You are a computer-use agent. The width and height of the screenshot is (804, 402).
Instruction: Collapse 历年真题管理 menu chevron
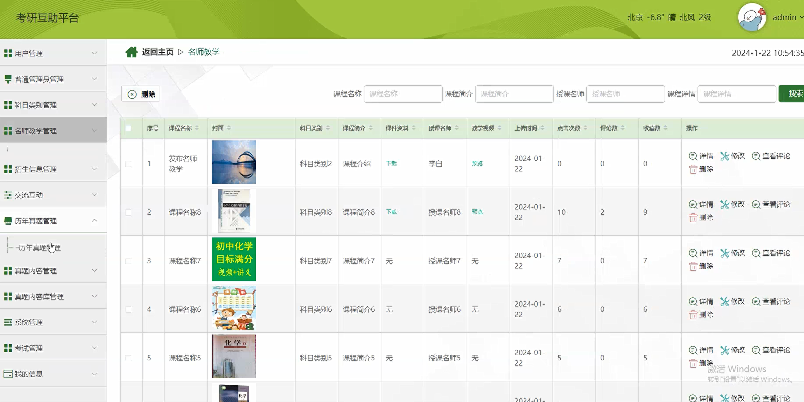pyautogui.click(x=94, y=220)
